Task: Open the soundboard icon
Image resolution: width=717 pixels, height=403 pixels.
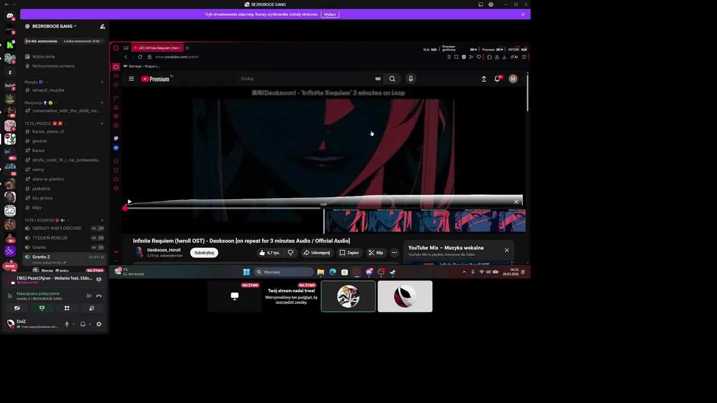Action: pos(92,308)
